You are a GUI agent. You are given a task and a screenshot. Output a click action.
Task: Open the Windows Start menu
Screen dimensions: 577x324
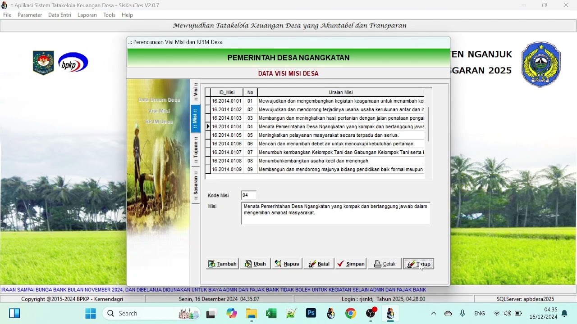pyautogui.click(x=91, y=313)
